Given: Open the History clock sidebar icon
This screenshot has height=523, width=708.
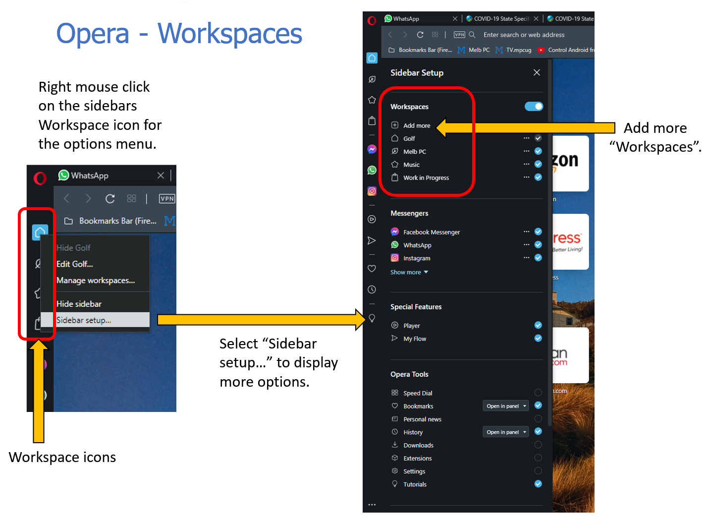Looking at the screenshot, I should 372,290.
